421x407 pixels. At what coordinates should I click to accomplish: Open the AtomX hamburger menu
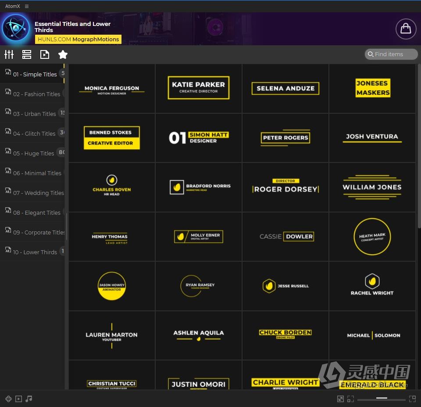point(27,6)
